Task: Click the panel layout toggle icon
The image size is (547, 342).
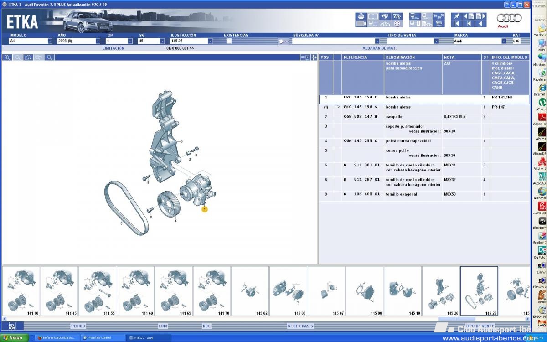Action: point(305,57)
